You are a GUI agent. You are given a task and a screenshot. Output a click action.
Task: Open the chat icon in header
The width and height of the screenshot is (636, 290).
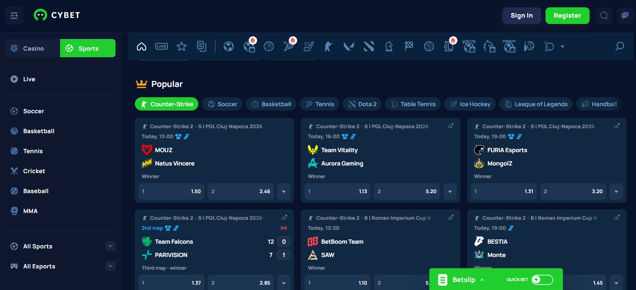coord(625,16)
